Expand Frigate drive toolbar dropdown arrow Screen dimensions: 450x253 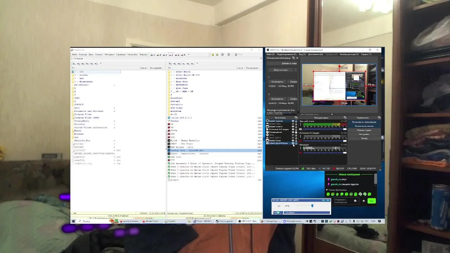tap(188, 55)
